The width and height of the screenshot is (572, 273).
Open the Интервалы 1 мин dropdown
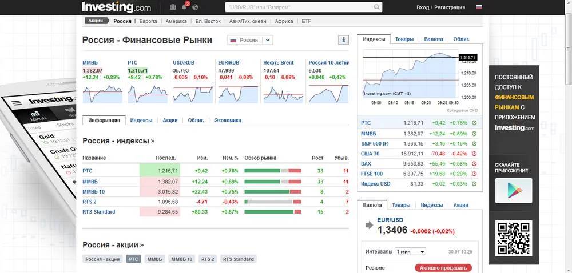tap(411, 251)
